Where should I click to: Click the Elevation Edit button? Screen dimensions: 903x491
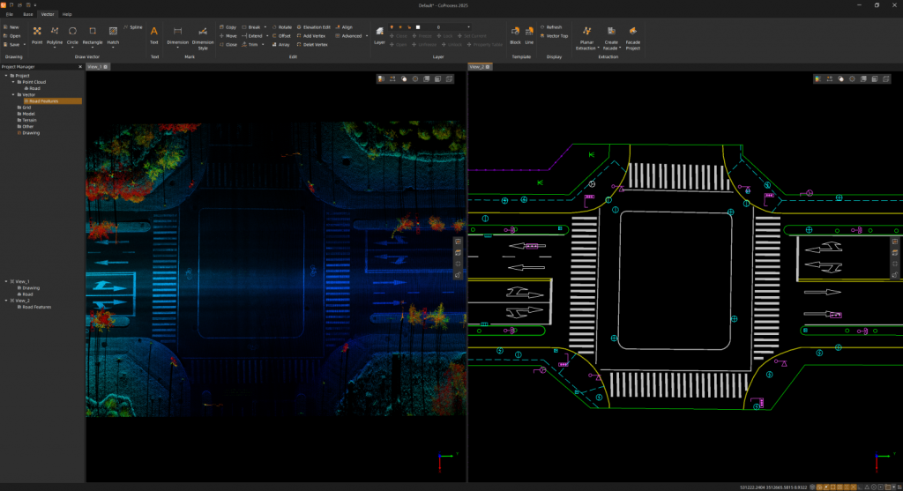click(314, 27)
